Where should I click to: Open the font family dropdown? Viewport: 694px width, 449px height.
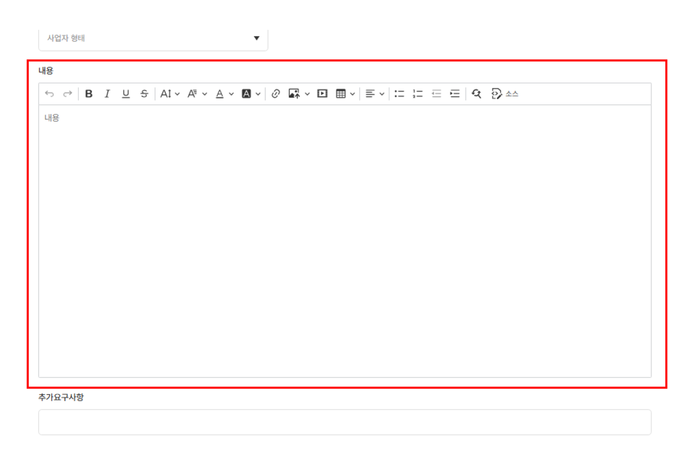click(197, 94)
